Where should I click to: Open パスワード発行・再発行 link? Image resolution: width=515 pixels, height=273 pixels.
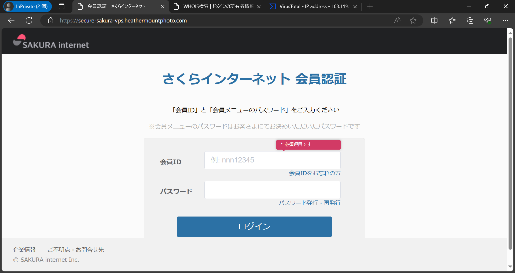pos(310,203)
